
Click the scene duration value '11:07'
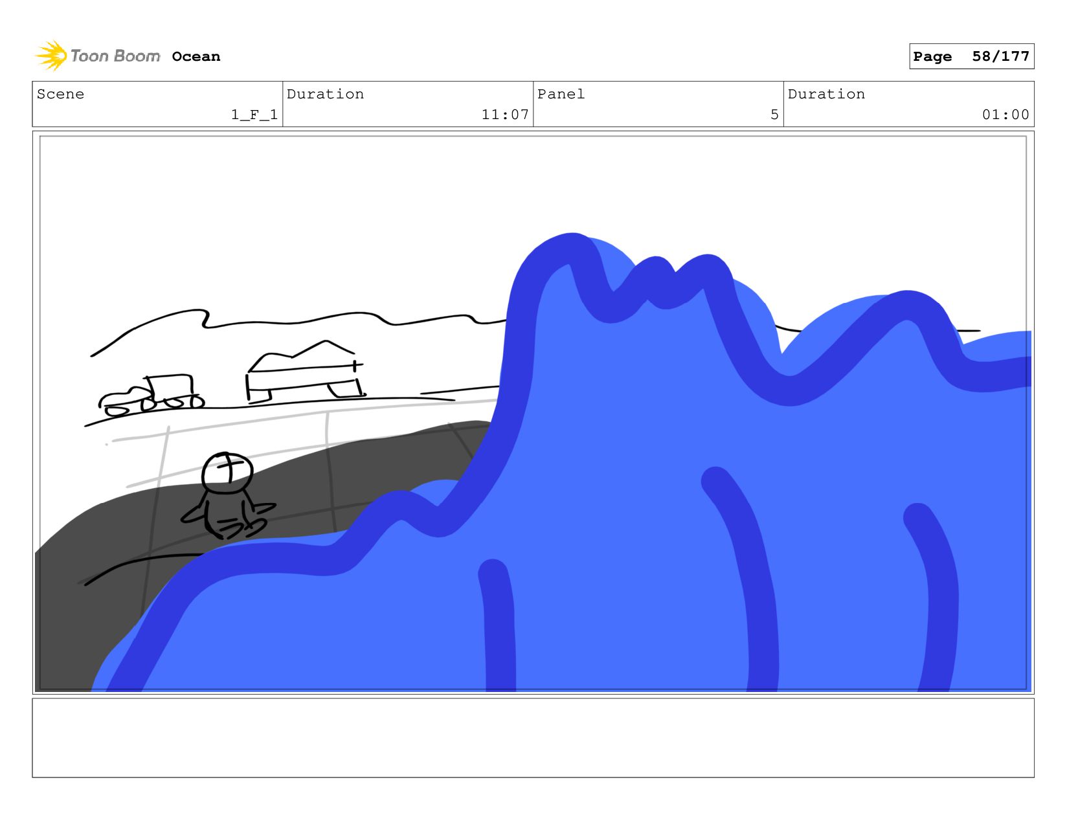click(x=505, y=115)
